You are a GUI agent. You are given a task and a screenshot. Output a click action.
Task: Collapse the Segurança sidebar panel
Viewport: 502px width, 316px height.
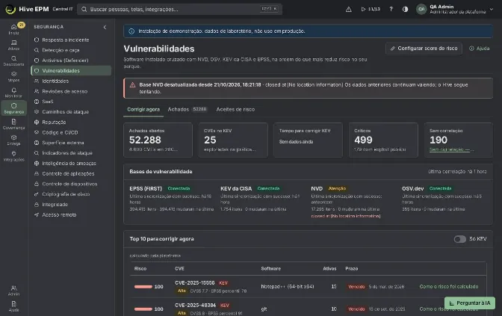105,27
